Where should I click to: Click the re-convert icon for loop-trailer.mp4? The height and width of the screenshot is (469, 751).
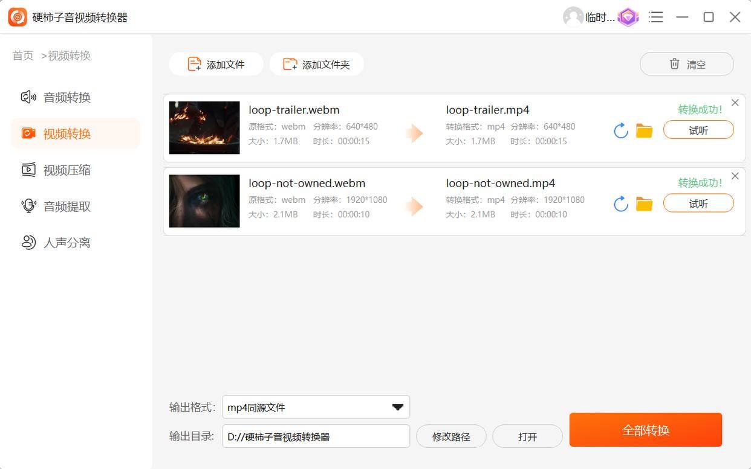pyautogui.click(x=620, y=130)
